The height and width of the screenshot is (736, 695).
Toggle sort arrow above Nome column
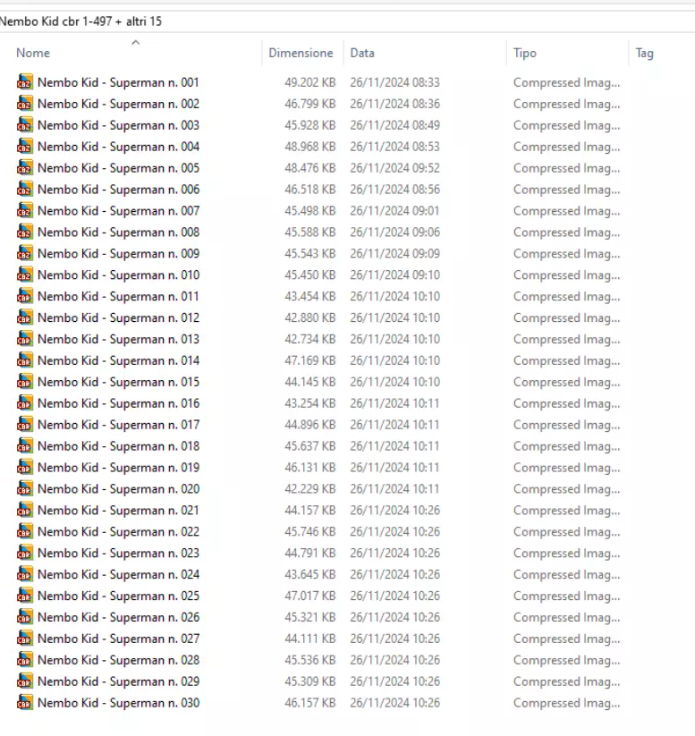click(135, 42)
